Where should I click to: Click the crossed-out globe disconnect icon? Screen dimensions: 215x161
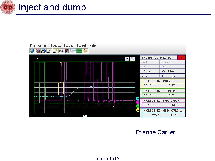[x=38, y=51]
